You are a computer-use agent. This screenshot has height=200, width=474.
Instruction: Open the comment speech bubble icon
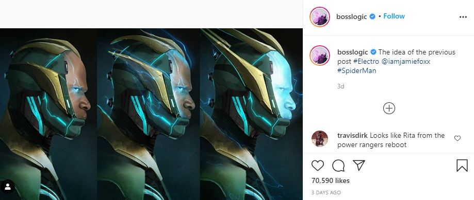(x=338, y=166)
